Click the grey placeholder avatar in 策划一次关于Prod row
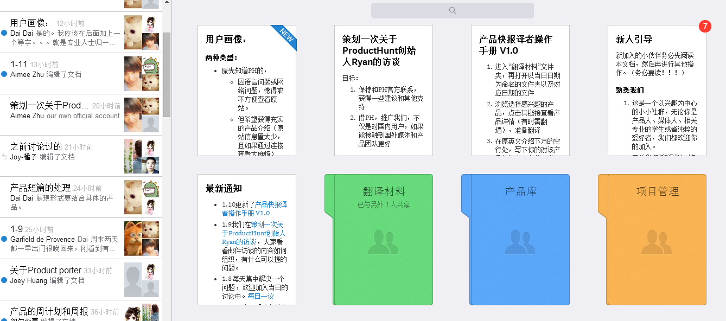Screen dimensions: 726x321 point(151,124)
